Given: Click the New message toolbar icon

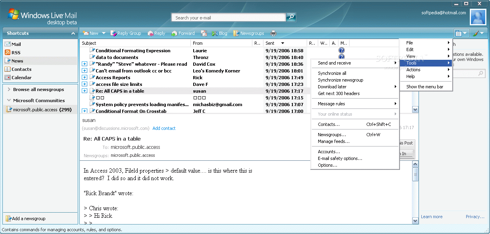Looking at the screenshot, I should [x=85, y=33].
